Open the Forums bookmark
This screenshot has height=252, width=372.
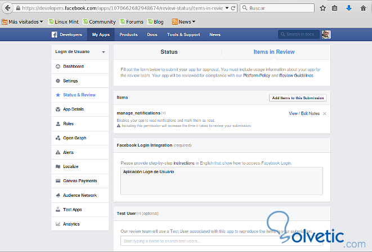click(x=132, y=22)
